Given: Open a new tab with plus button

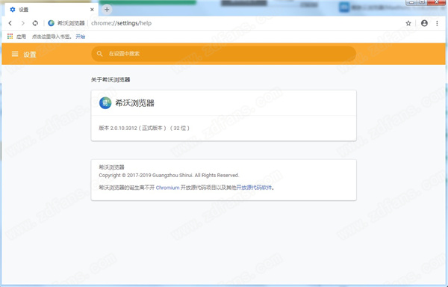Looking at the screenshot, I should click(x=107, y=10).
